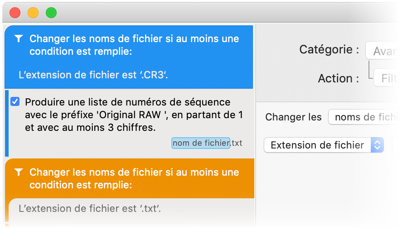Click the funnel icon in the blue filter header

pos(18,39)
